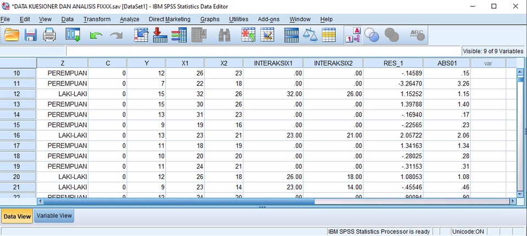The width and height of the screenshot is (527, 236).
Task: Click the empty var column header
Action: click(x=489, y=63)
